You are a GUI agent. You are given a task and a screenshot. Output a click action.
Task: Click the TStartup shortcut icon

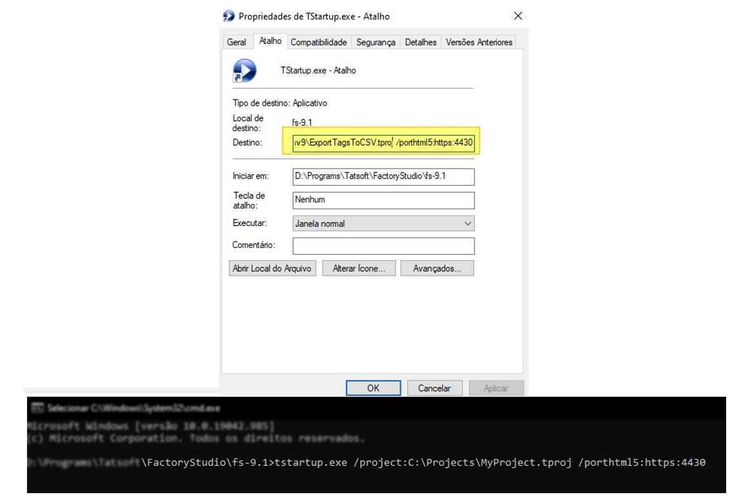[245, 70]
